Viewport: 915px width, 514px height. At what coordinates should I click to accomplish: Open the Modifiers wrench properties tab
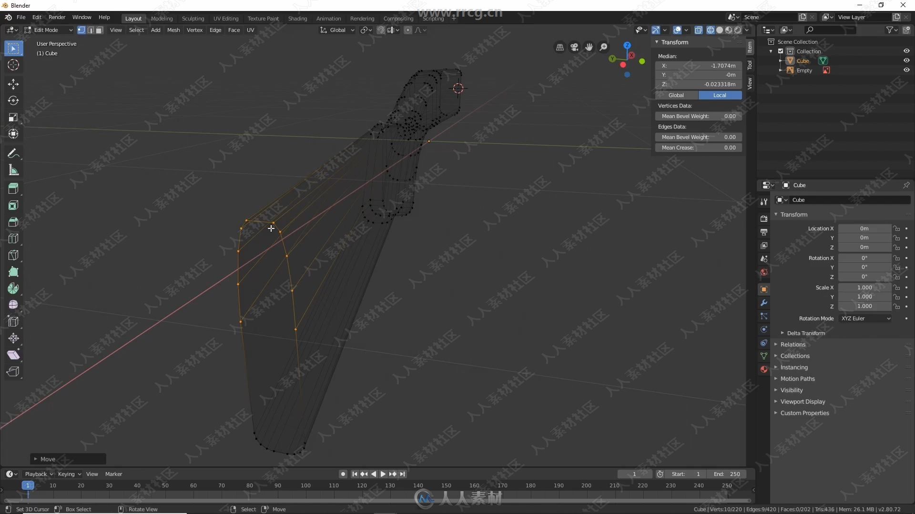764,303
